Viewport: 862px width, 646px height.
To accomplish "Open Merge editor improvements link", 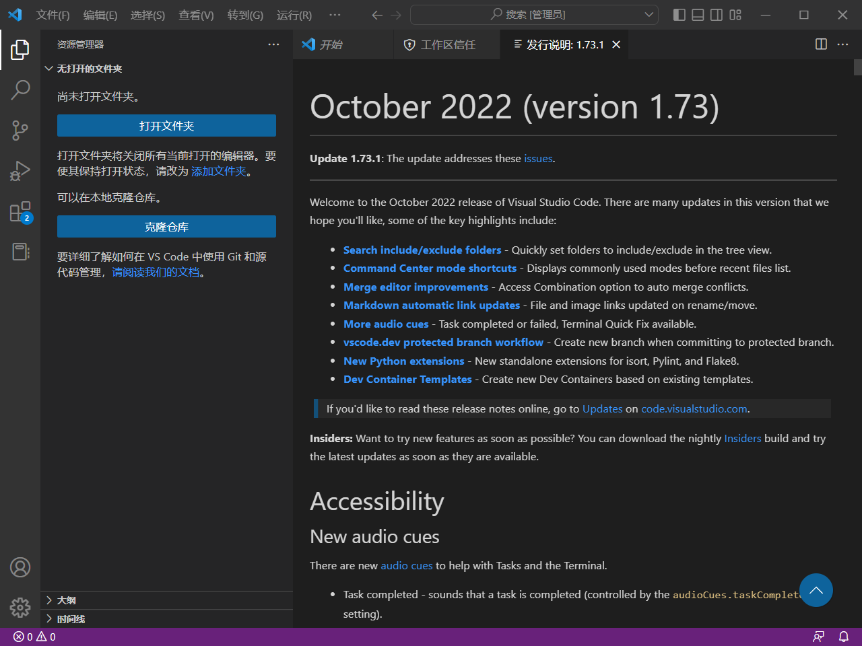I will (x=416, y=287).
